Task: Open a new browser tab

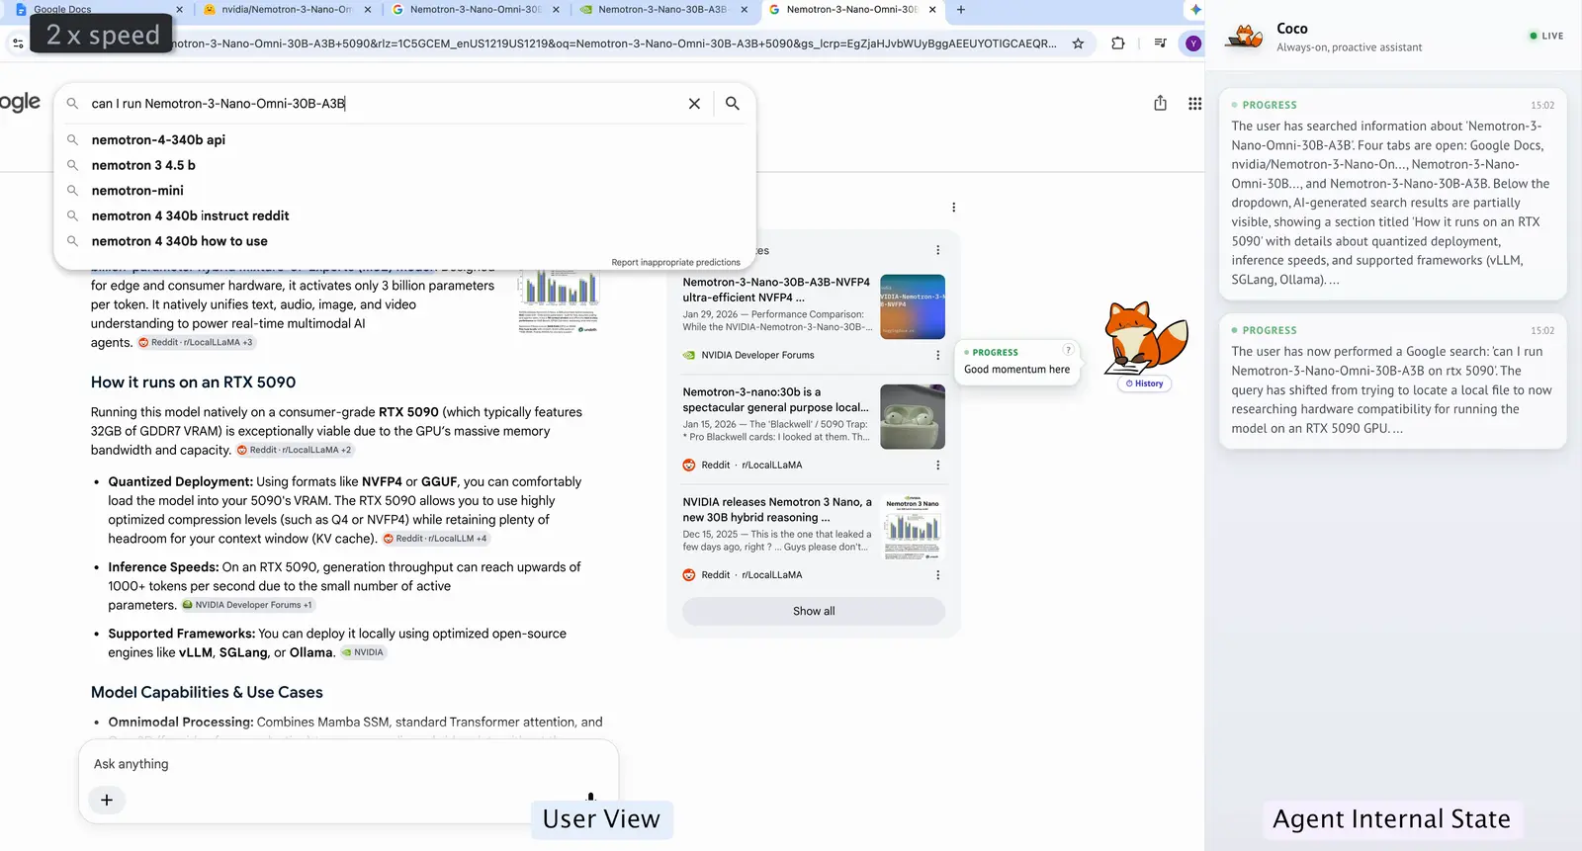Action: pos(961,10)
